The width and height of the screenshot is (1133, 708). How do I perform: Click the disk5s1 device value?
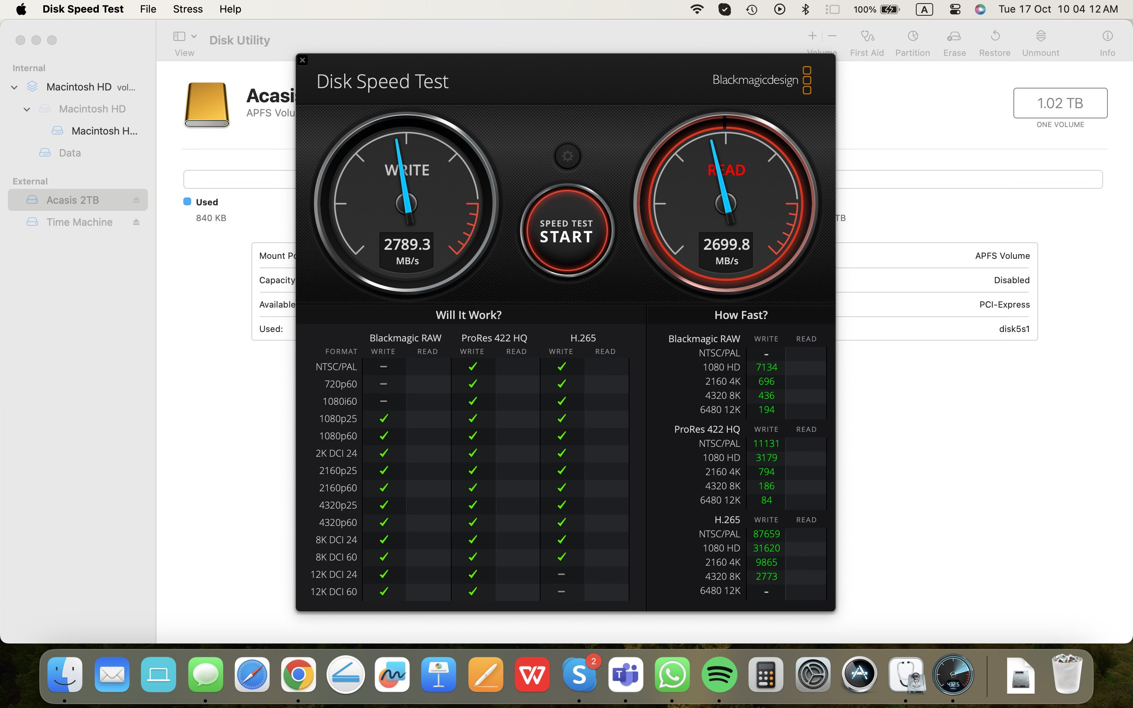click(1014, 329)
